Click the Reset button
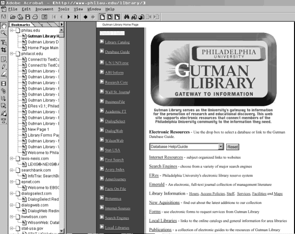This screenshot has height=234, width=295. pos(233,147)
